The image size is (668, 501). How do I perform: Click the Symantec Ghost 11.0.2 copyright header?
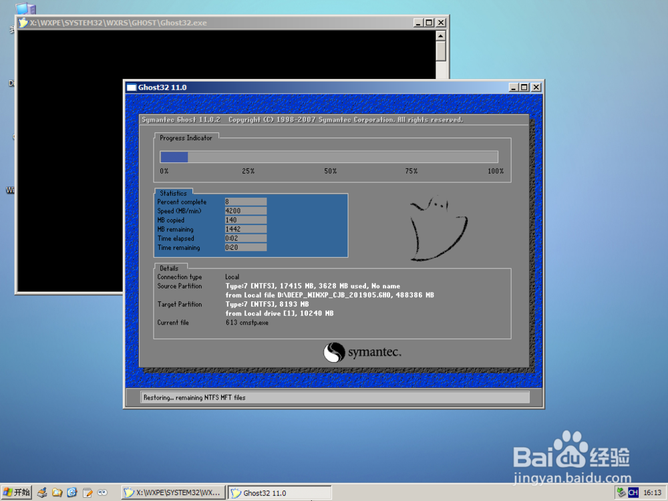coord(303,120)
